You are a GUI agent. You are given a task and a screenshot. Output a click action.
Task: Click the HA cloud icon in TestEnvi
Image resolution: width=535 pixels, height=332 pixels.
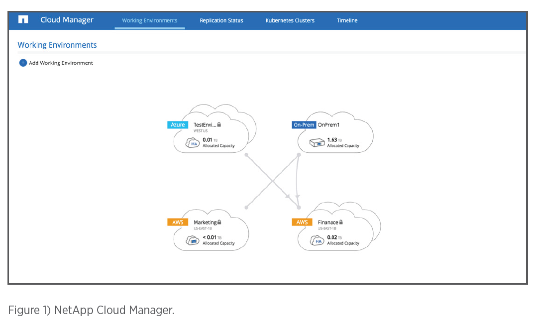click(193, 143)
